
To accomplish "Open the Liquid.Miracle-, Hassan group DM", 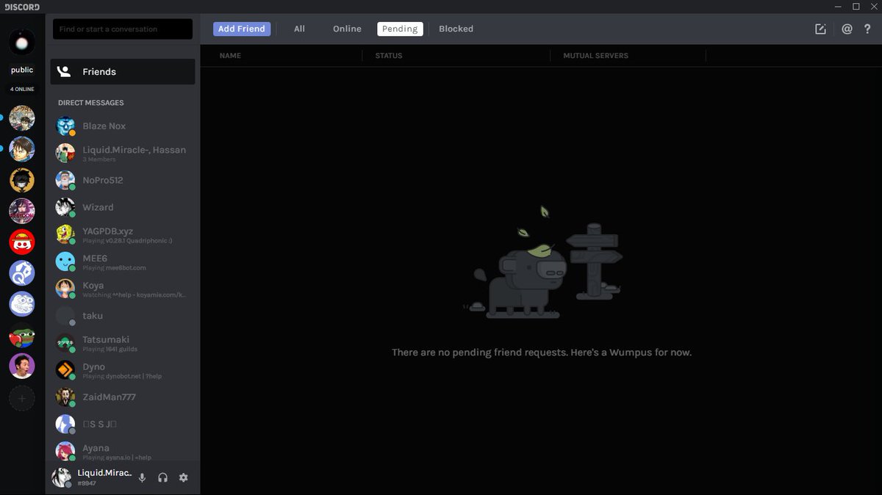I will pos(123,153).
